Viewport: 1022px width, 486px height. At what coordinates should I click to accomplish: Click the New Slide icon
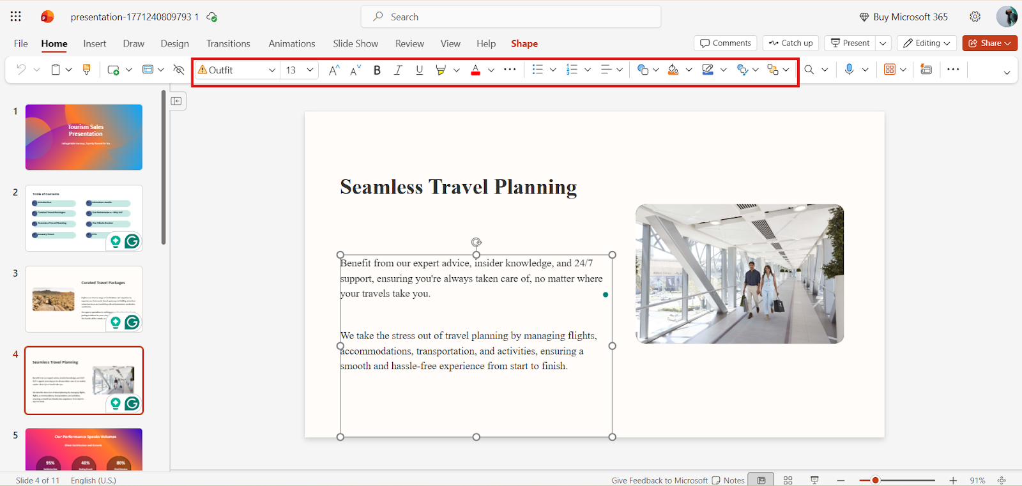113,70
